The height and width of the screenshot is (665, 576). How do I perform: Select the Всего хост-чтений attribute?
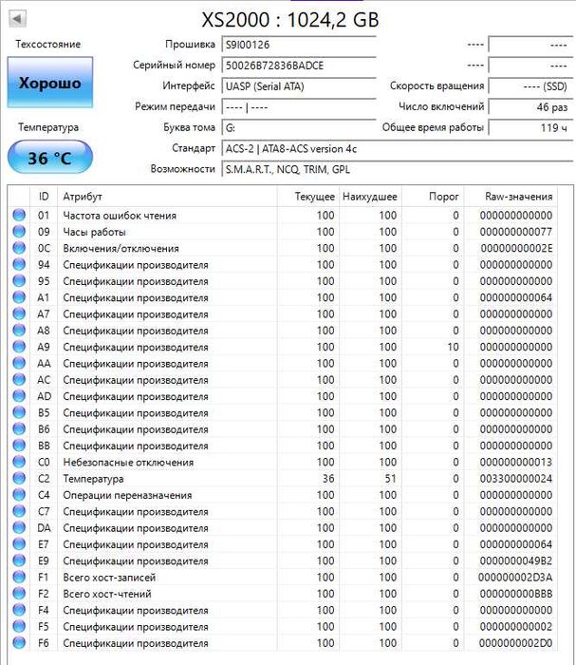(x=106, y=594)
